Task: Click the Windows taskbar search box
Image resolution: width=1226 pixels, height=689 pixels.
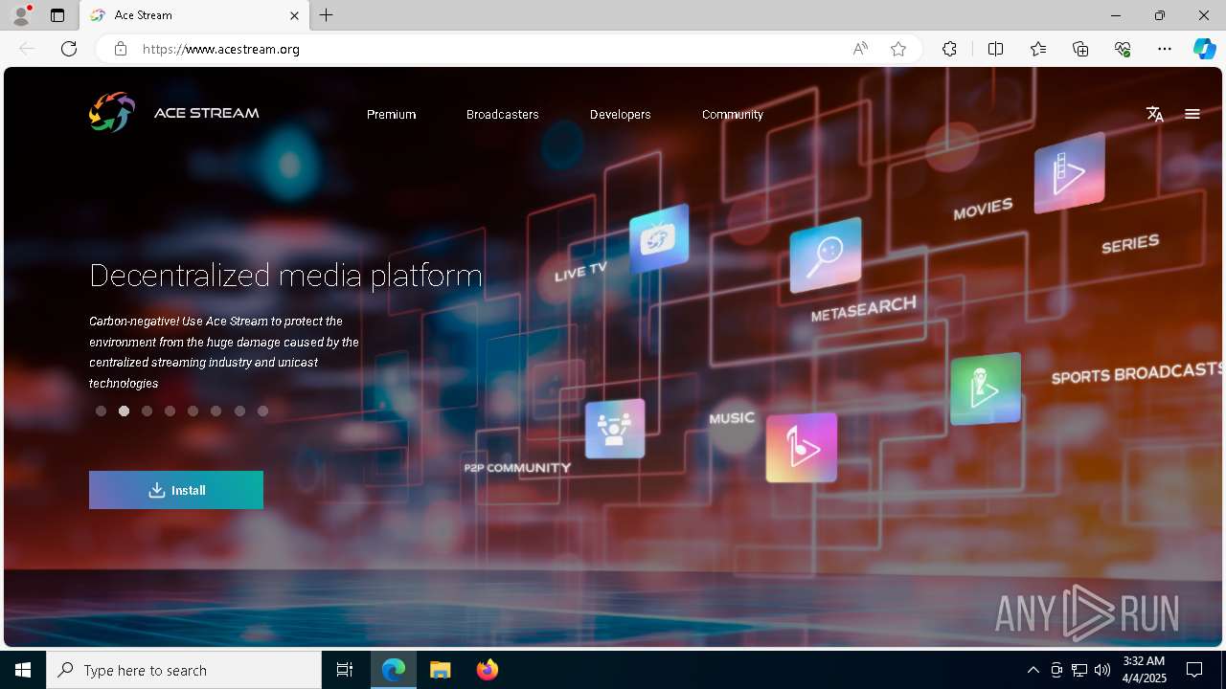Action: 184,670
